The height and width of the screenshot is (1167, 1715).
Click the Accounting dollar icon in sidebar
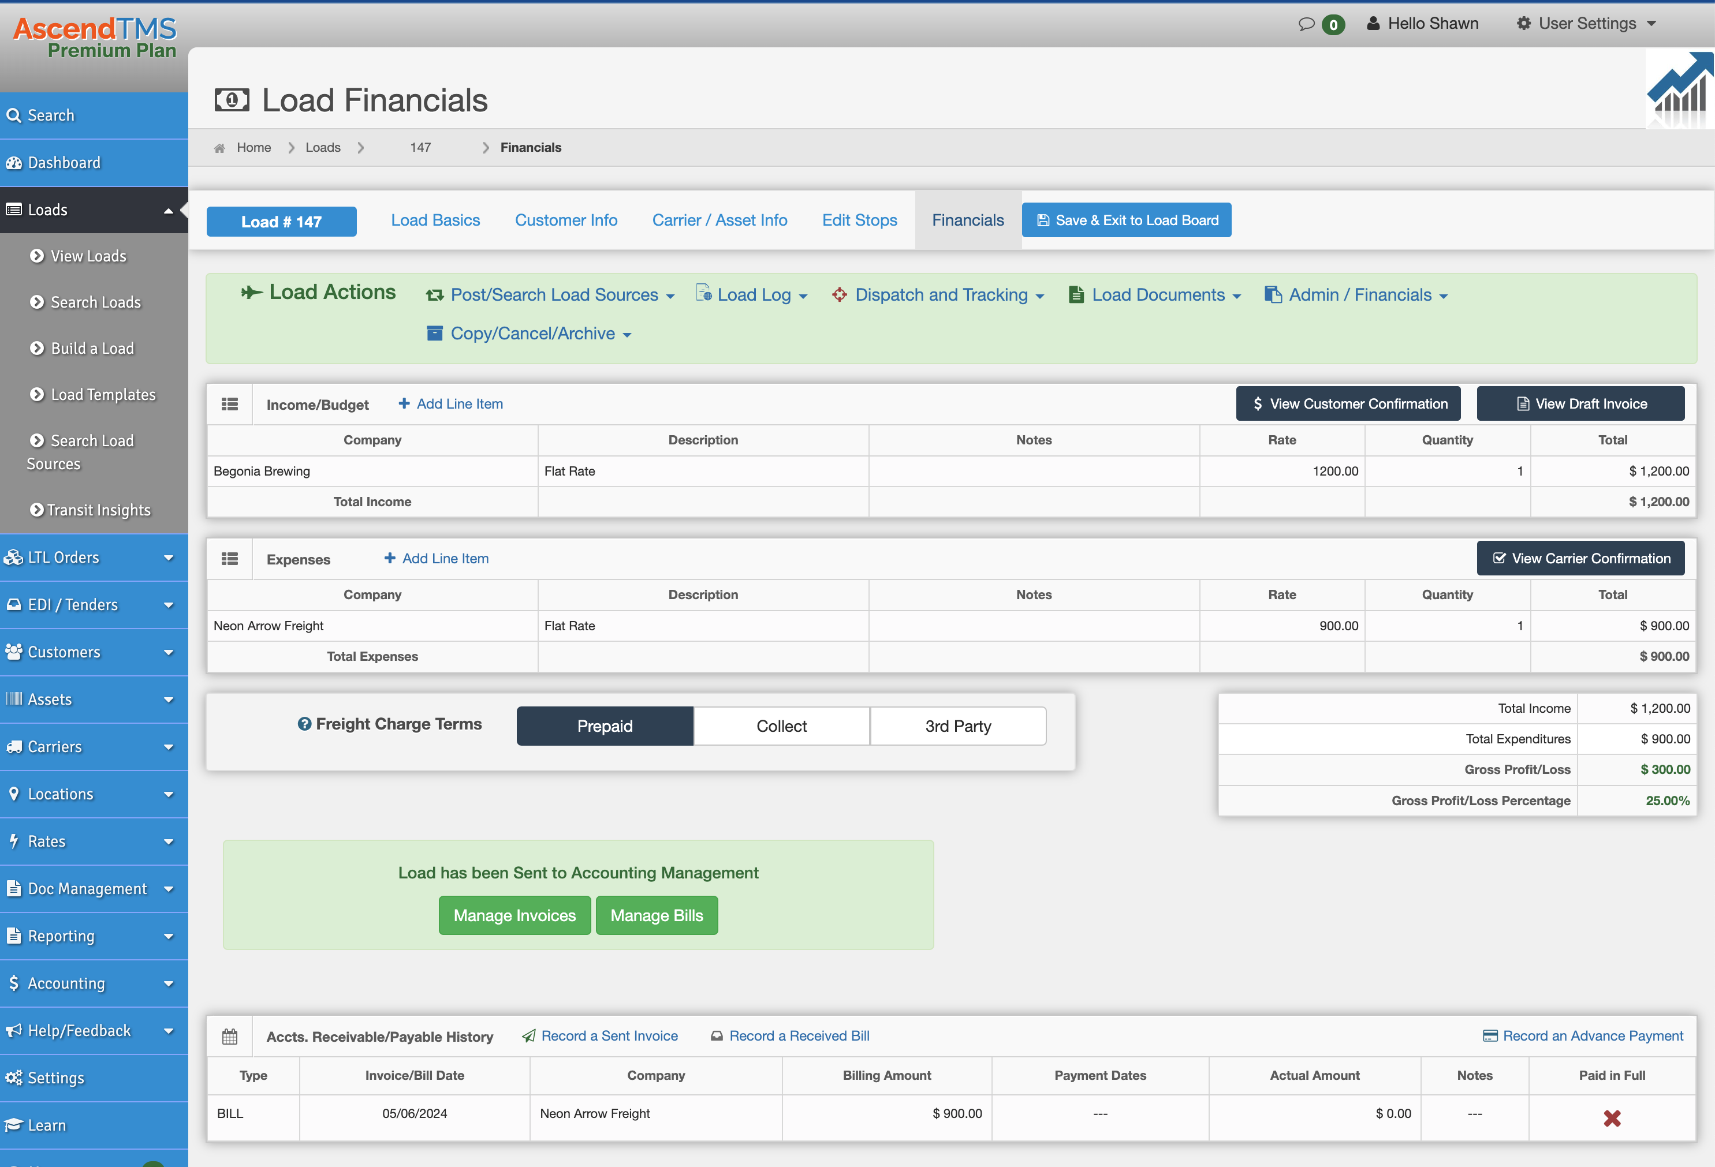[13, 983]
